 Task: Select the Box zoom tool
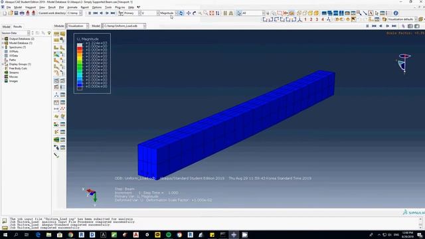(x=206, y=13)
